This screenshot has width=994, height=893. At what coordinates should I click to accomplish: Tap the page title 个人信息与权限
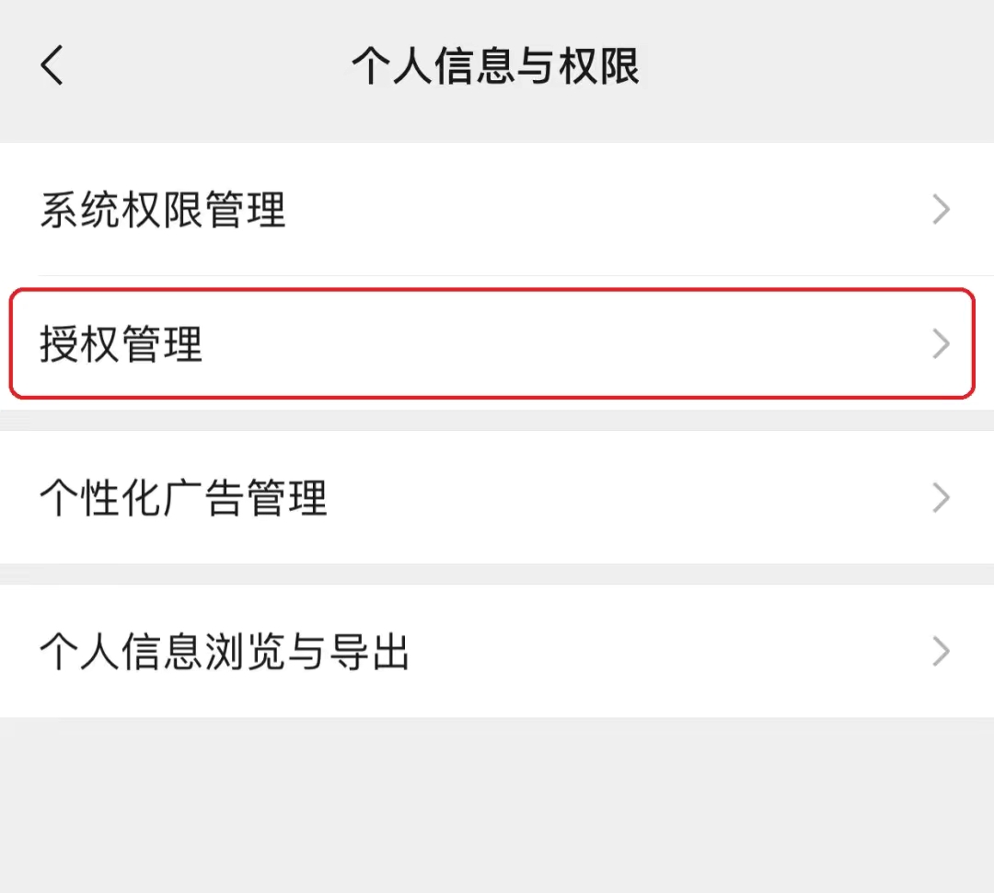(497, 64)
